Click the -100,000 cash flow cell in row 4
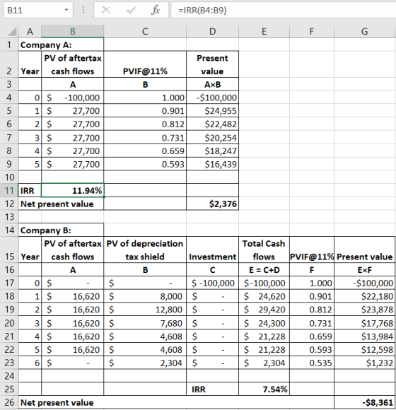Viewport: 396px width, 410px height. pos(72,98)
